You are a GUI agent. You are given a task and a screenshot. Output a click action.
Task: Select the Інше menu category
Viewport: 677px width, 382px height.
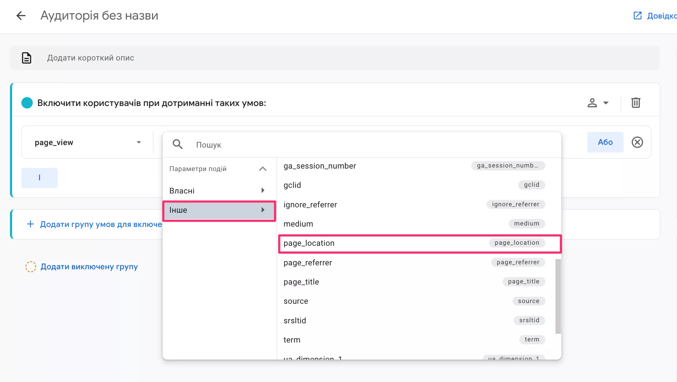pos(219,210)
